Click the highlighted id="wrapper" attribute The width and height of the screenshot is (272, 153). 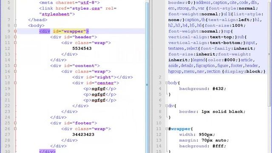tap(70, 31)
